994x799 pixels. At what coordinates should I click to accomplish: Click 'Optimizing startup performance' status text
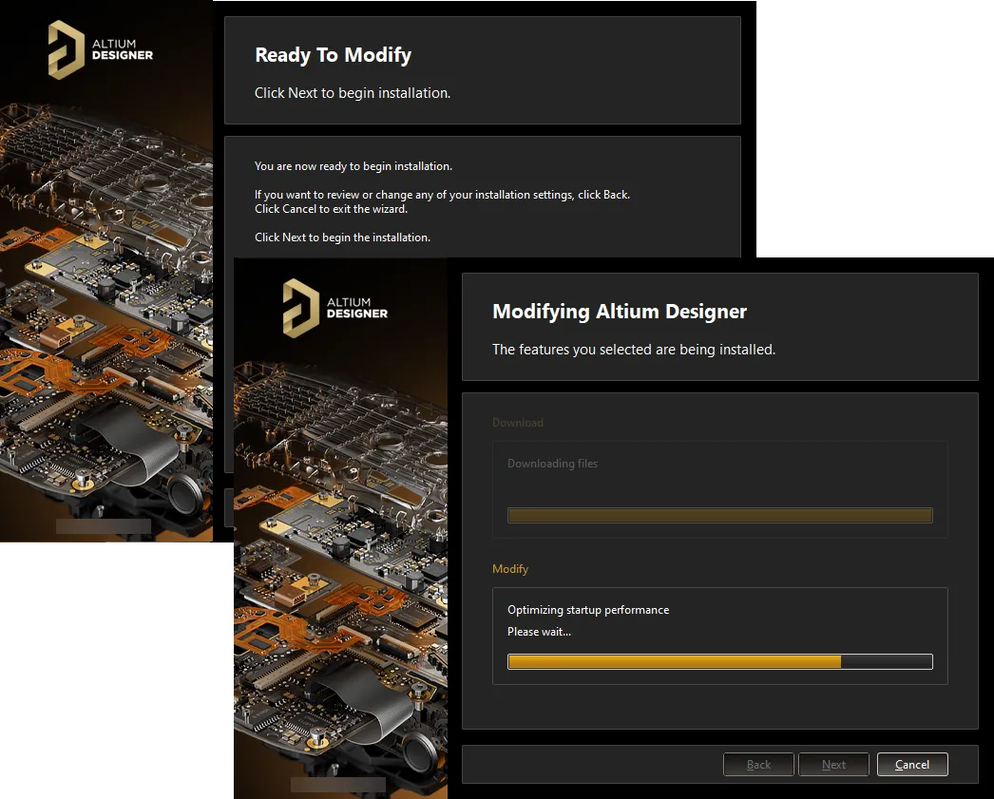(588, 610)
